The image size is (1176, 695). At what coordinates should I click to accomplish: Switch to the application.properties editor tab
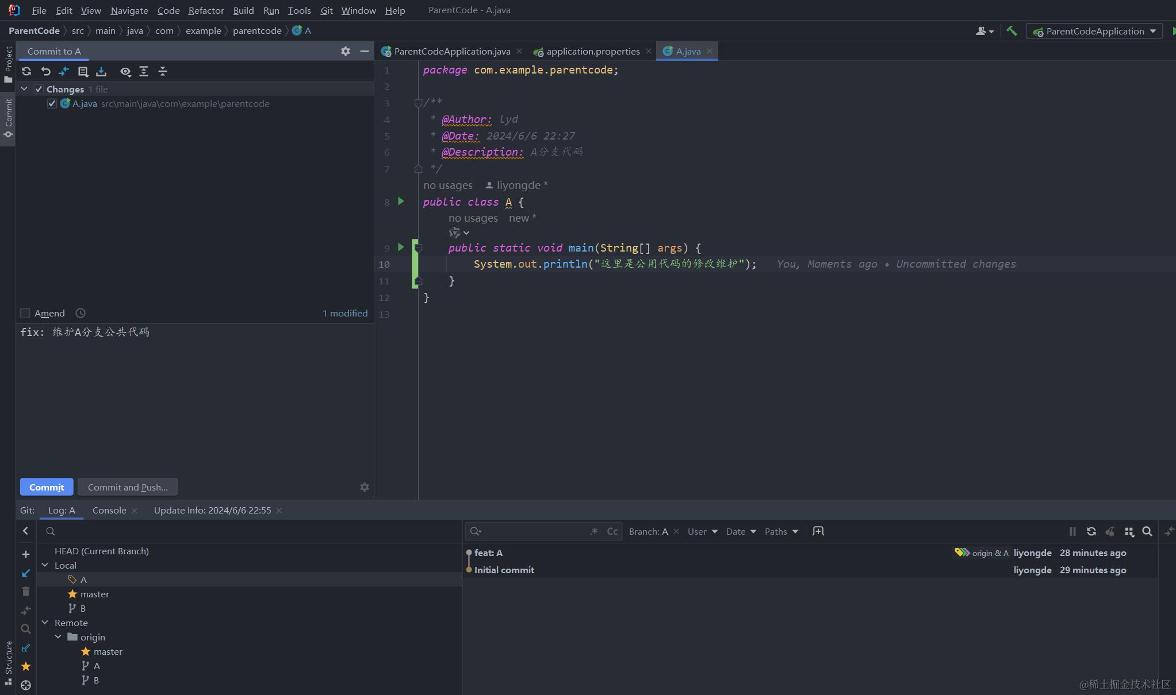[592, 51]
